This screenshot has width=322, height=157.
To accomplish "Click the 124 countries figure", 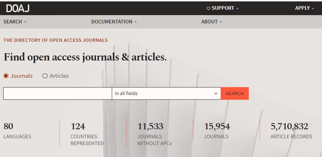I will 78,126.
